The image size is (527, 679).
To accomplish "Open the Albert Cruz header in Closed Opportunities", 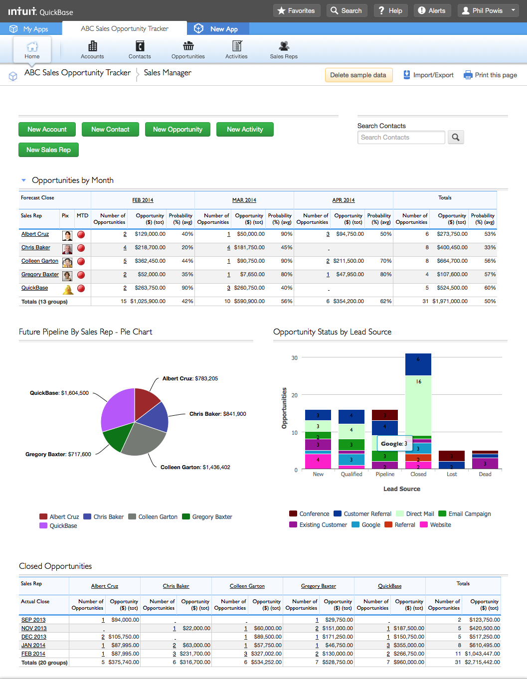I will 105,586.
